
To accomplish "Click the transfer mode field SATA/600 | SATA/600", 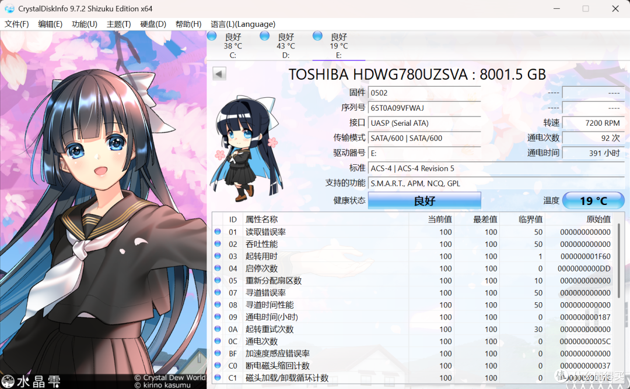I will (424, 139).
